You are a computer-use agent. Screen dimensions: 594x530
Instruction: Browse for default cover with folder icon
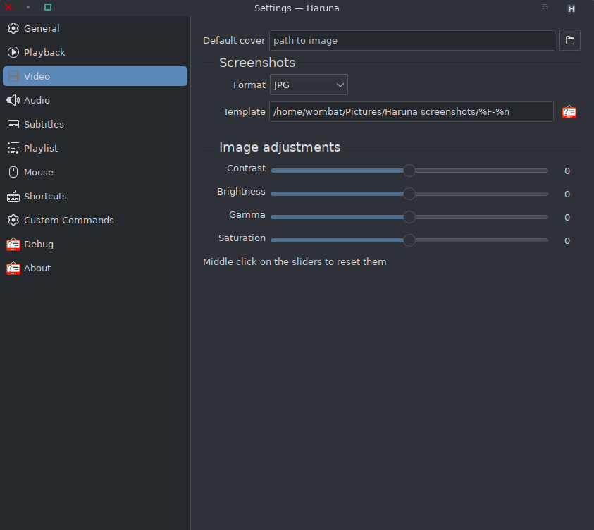[569, 40]
